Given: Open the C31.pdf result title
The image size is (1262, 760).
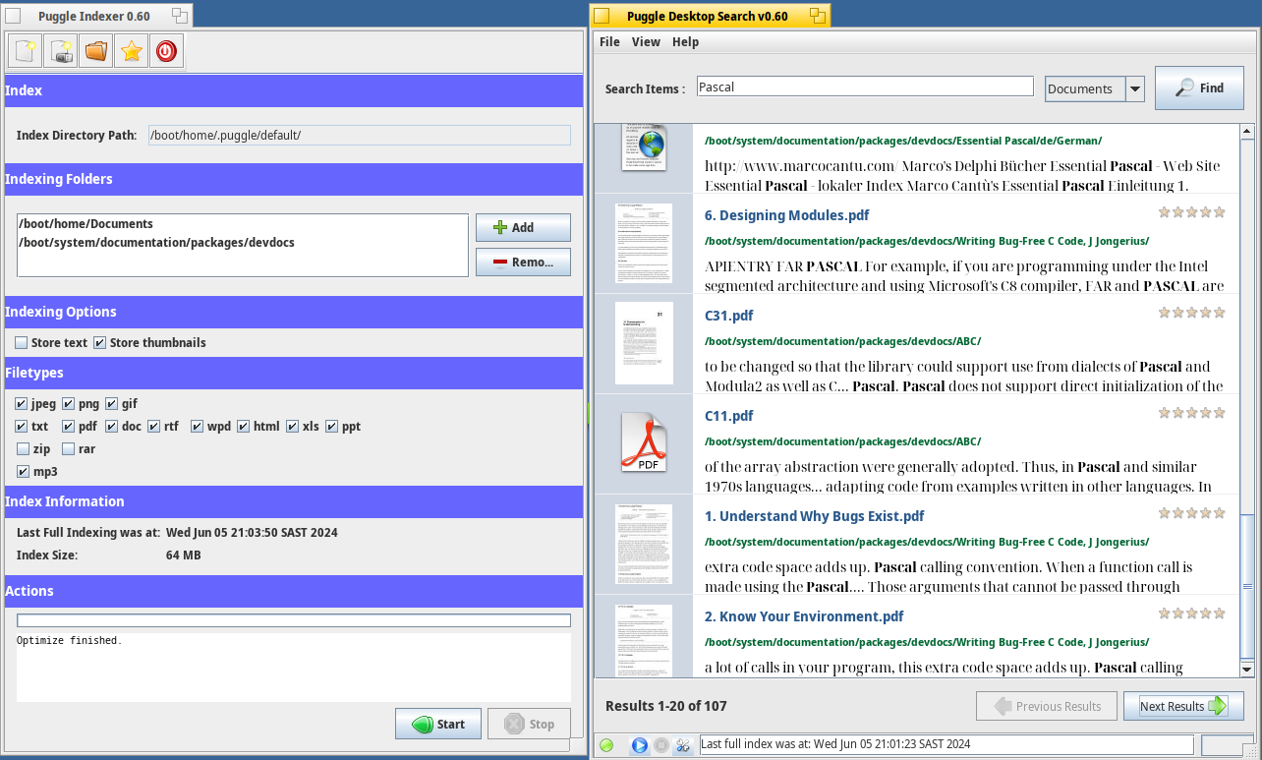Looking at the screenshot, I should point(729,316).
